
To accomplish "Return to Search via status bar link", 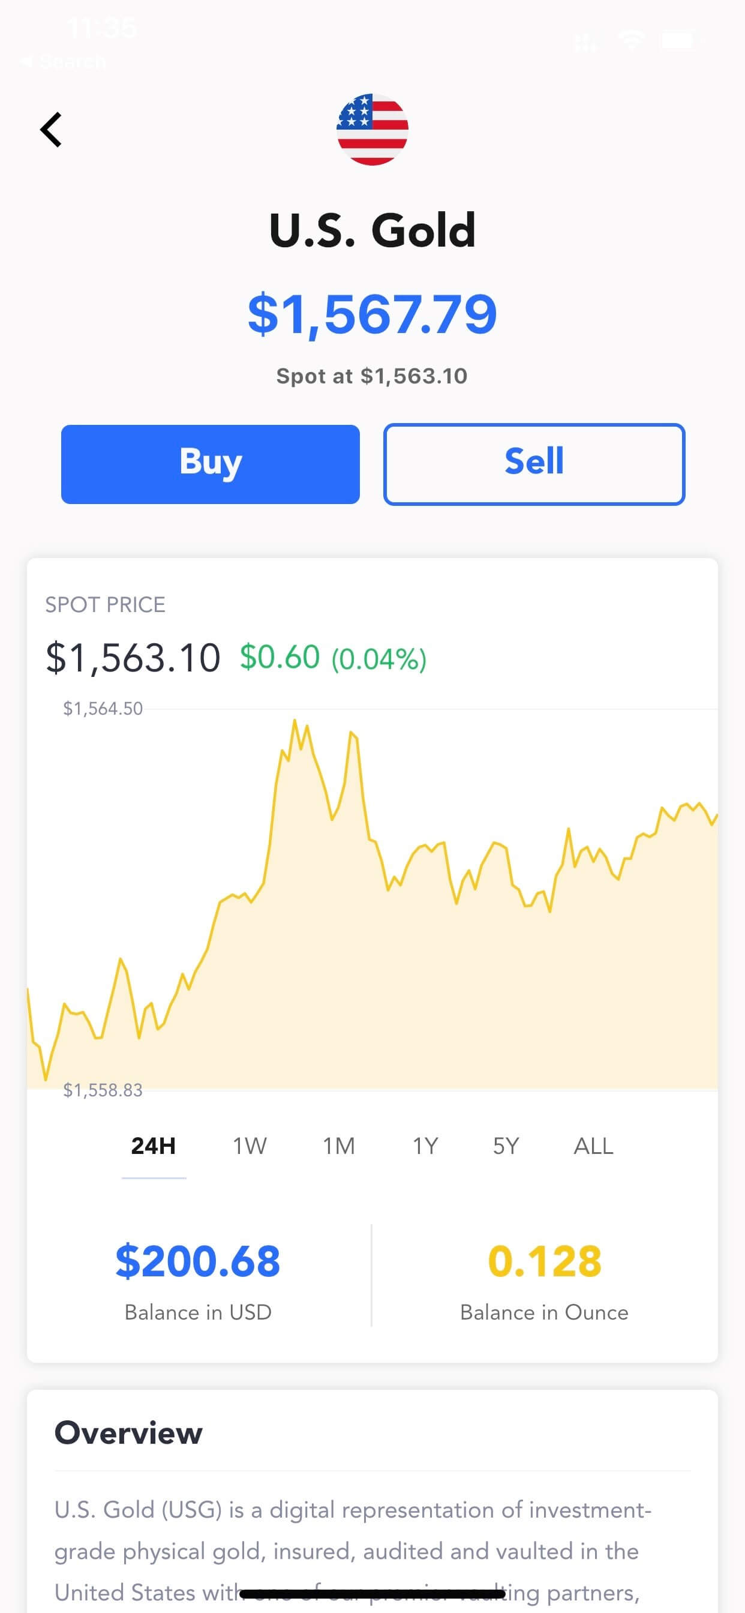I will tap(62, 61).
